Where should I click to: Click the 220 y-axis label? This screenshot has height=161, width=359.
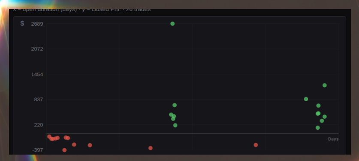(x=39, y=125)
